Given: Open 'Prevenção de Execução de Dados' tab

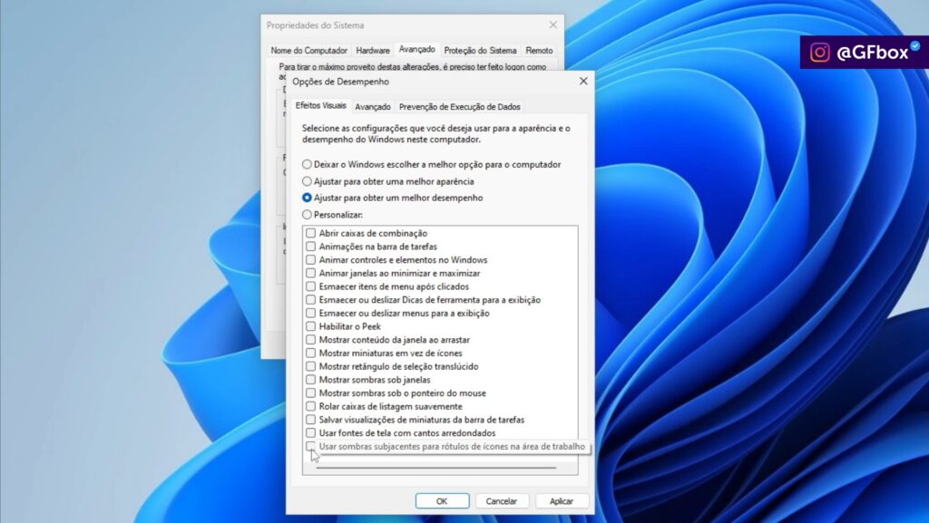Looking at the screenshot, I should coord(460,106).
